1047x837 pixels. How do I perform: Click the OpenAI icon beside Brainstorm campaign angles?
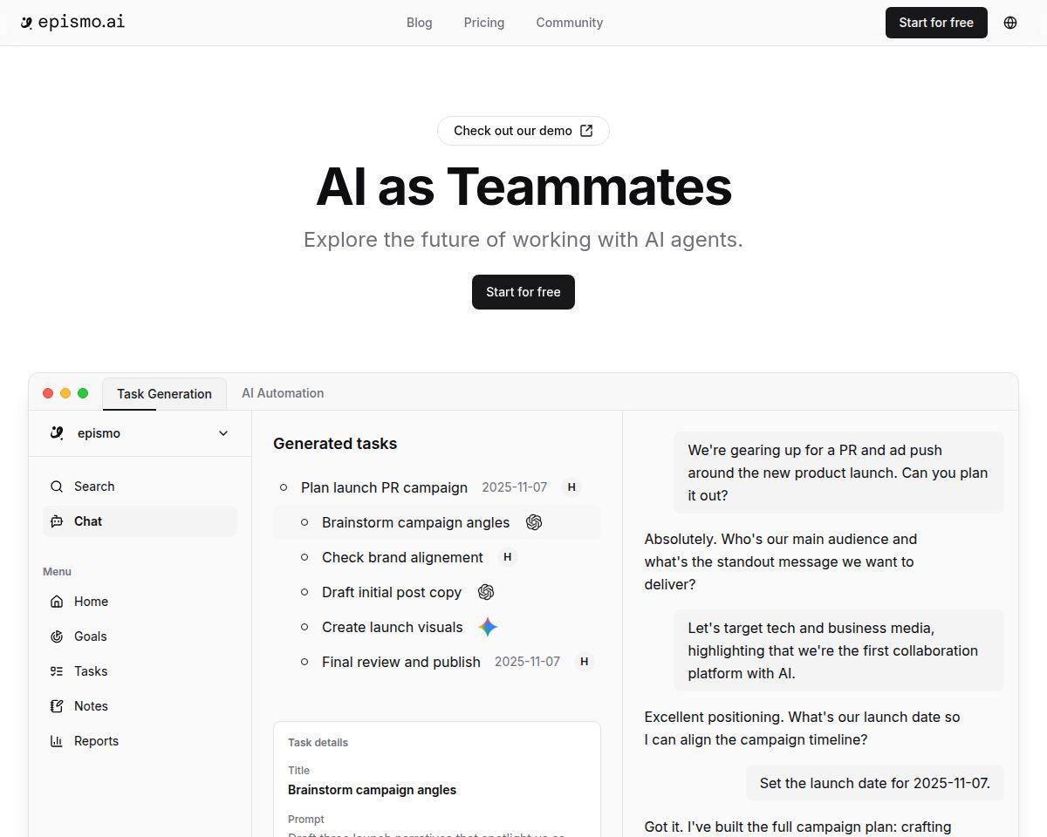[x=534, y=522]
